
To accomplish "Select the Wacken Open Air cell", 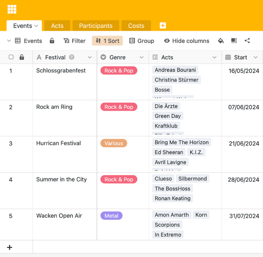I will click(65, 224).
